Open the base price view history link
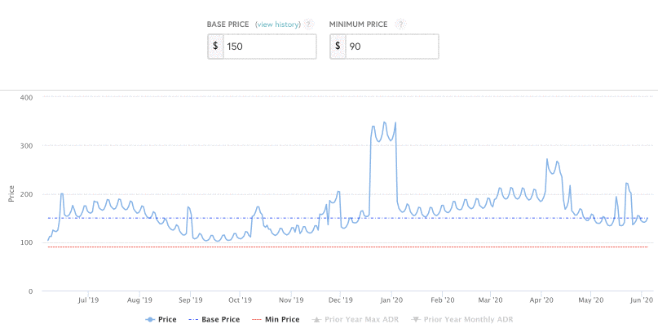 click(278, 24)
